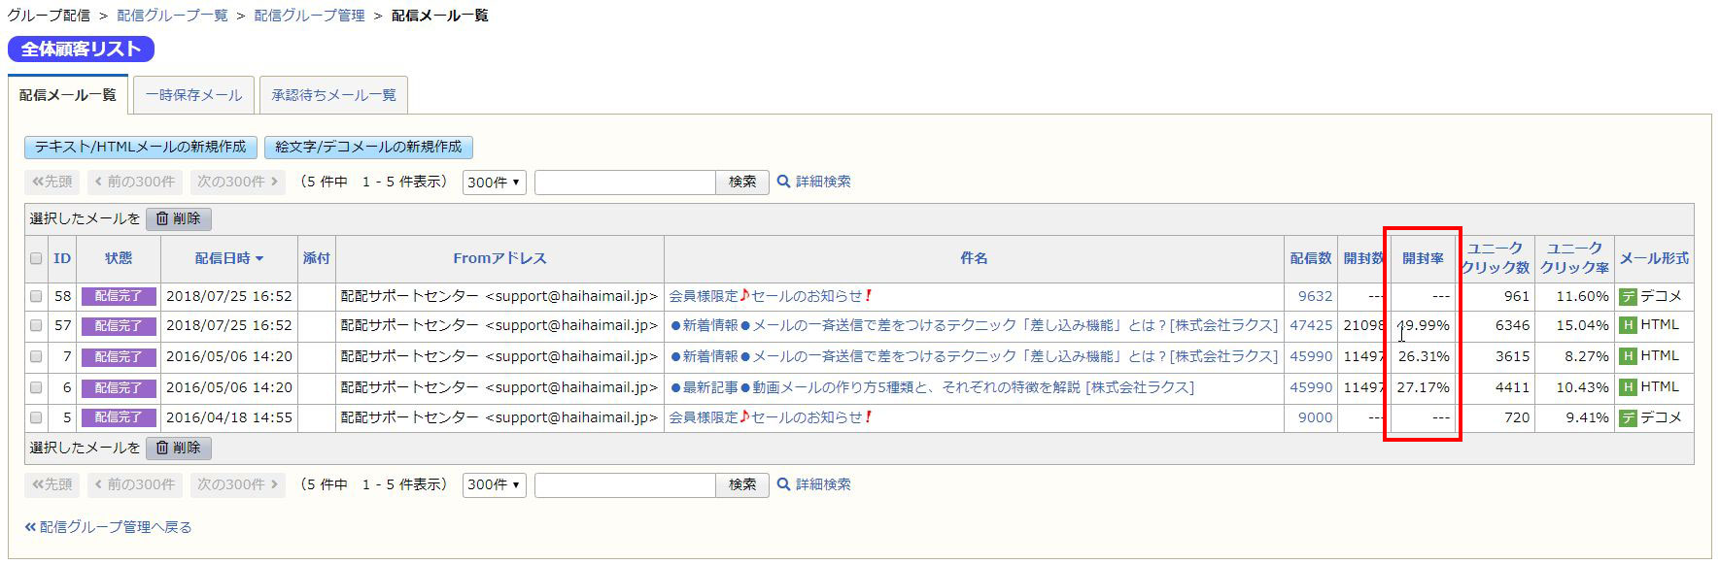Sort by the 配信日時 column header

[223, 258]
